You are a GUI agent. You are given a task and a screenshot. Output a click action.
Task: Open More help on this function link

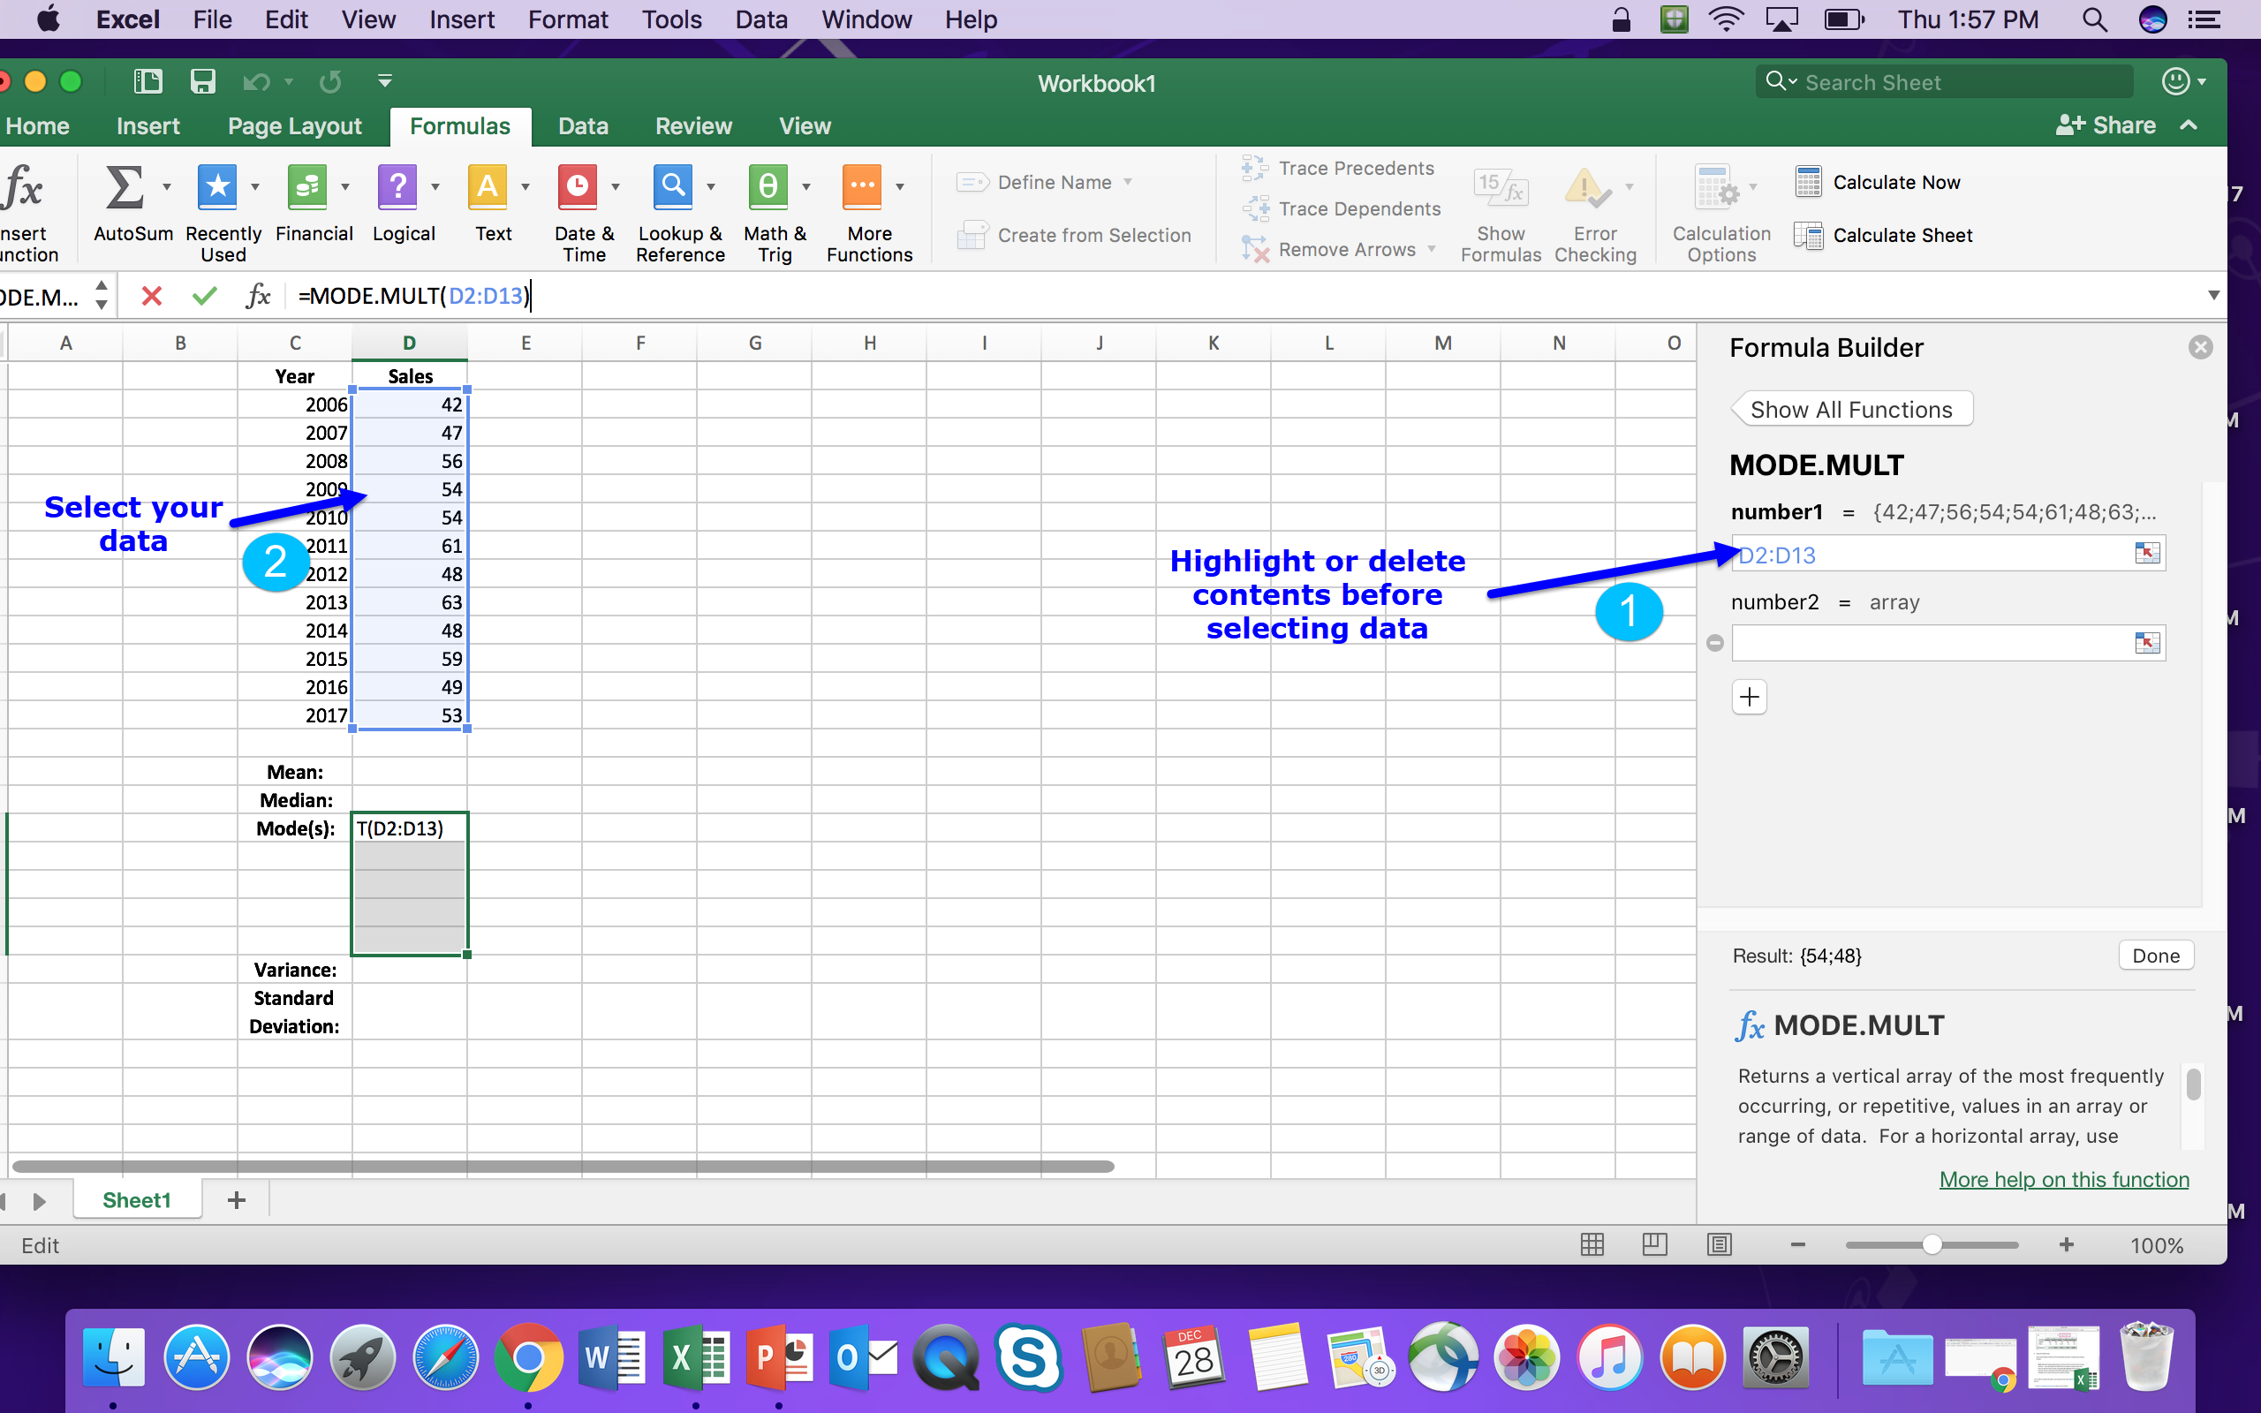pyautogui.click(x=2063, y=1179)
